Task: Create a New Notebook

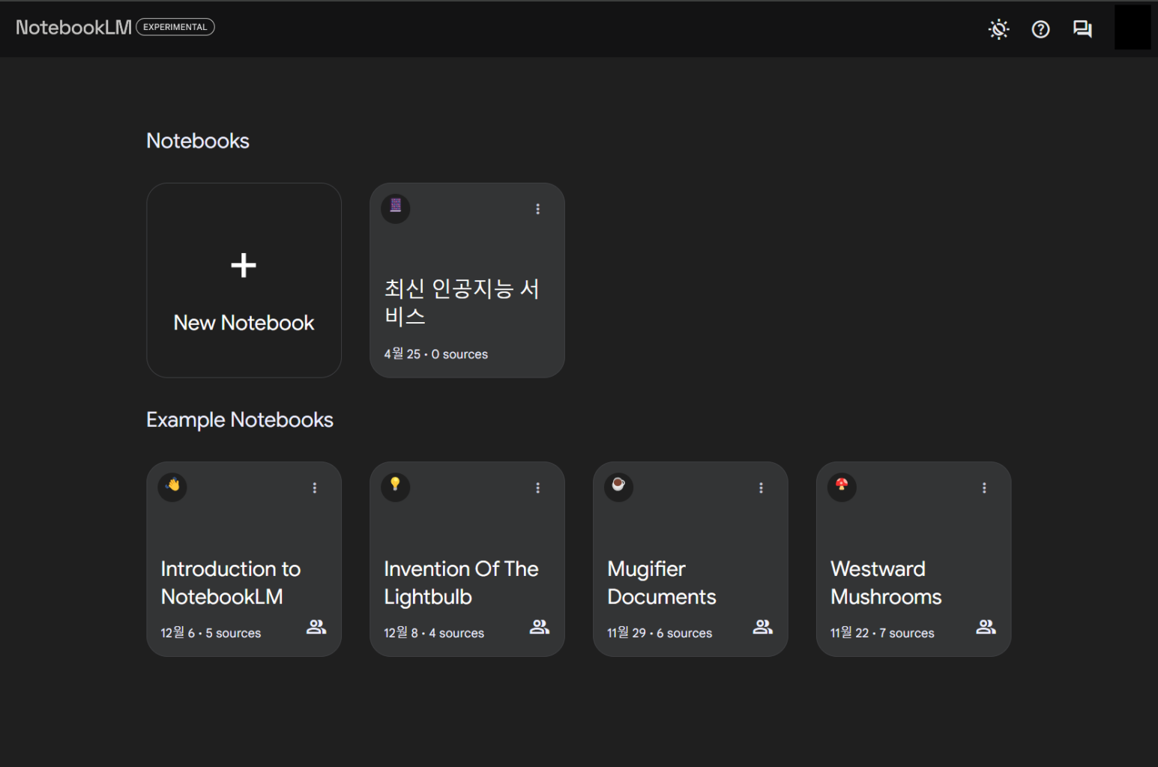Action: [x=244, y=280]
